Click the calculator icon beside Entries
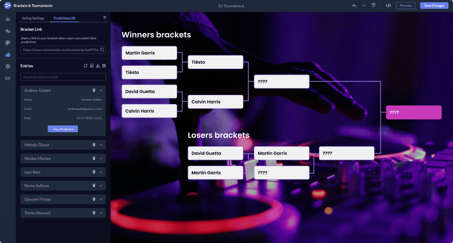 (x=92, y=66)
